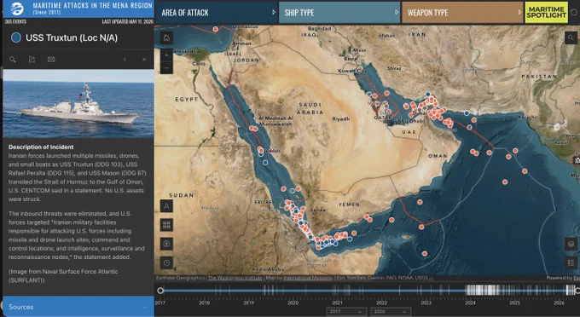The width and height of the screenshot is (580, 317).
Task: Click the 2023 label on the timeline
Action: 426,303
